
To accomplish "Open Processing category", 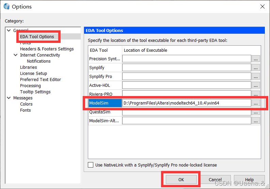I will (31, 85).
